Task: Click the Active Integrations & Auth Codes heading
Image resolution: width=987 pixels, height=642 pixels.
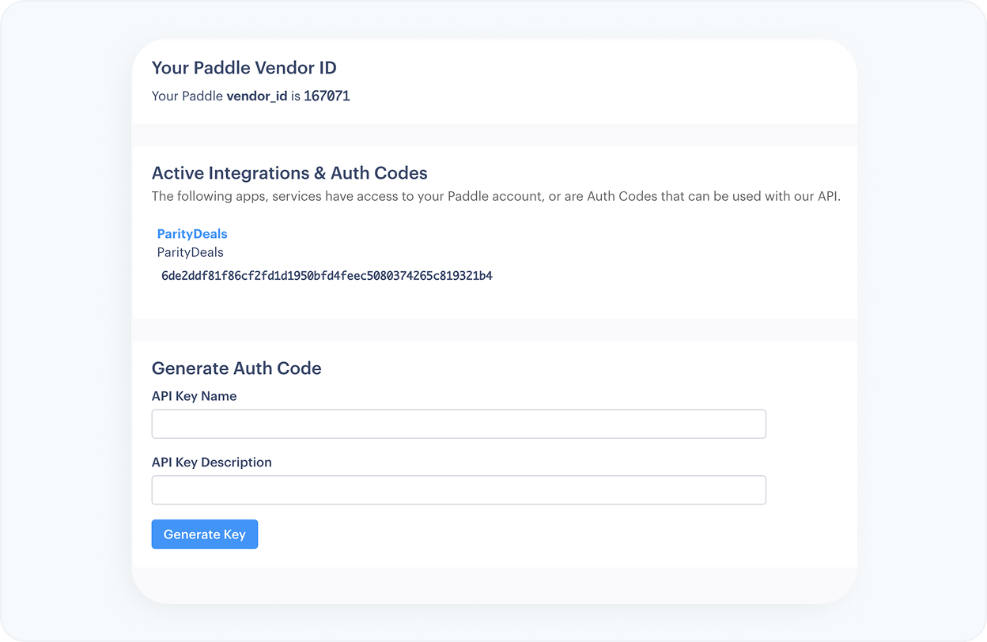Action: [x=289, y=172]
